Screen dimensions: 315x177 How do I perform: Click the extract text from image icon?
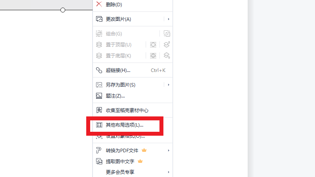99,161
